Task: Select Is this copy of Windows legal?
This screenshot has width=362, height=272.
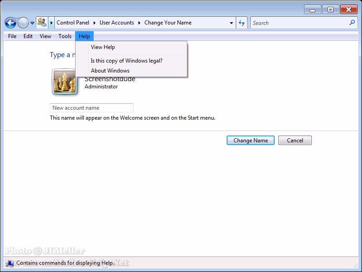Action: (x=131, y=61)
